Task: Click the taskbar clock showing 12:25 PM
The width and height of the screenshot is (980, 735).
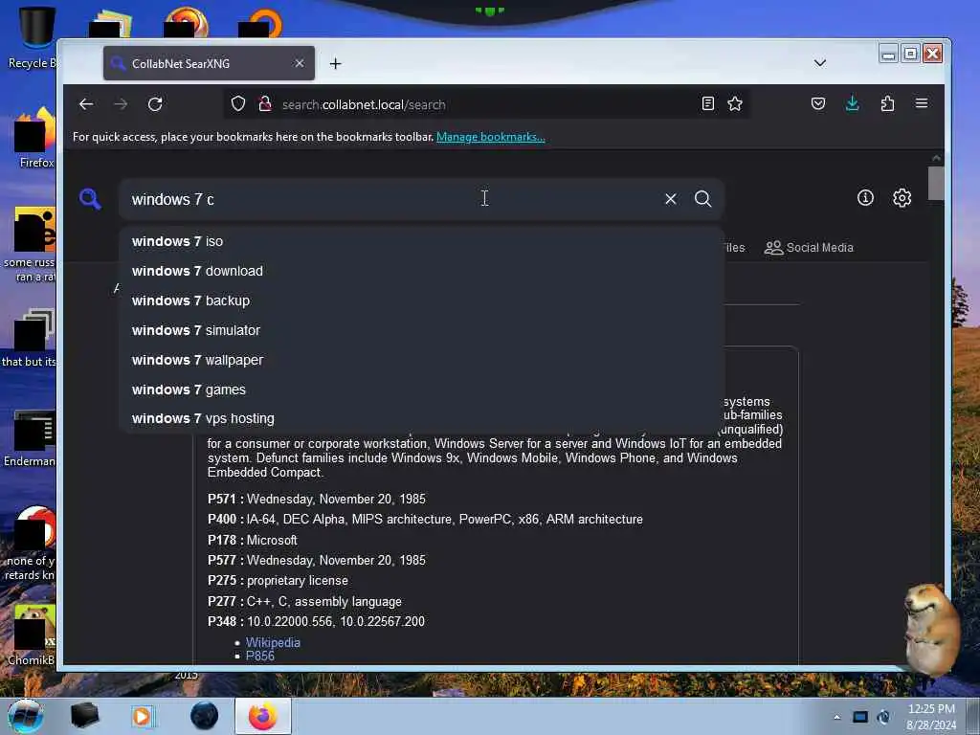Action: tap(931, 717)
